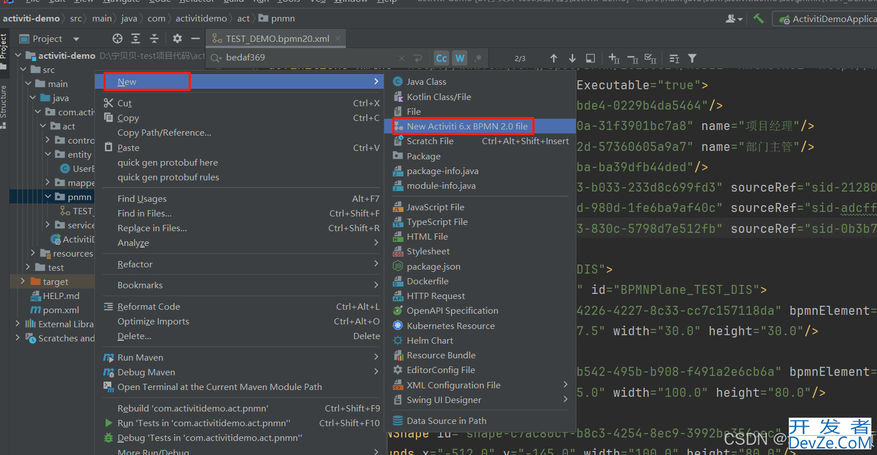Click the Expand All icon in Project panel

[x=136, y=38]
